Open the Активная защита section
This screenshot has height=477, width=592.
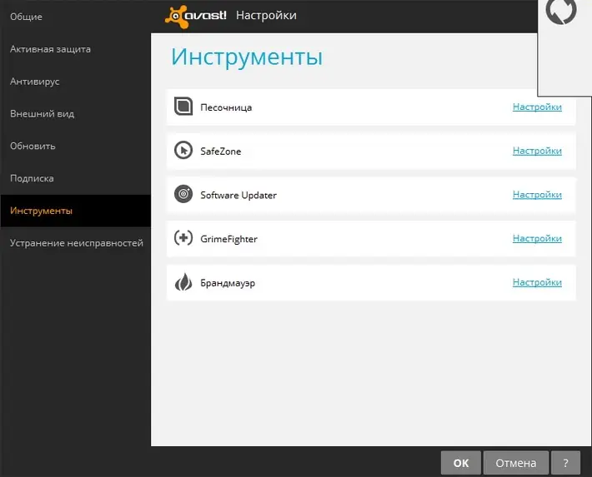50,49
